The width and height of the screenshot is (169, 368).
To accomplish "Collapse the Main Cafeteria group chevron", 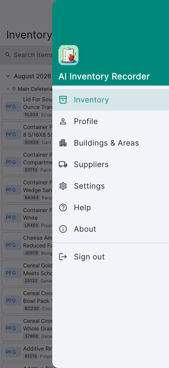I will coord(8,89).
